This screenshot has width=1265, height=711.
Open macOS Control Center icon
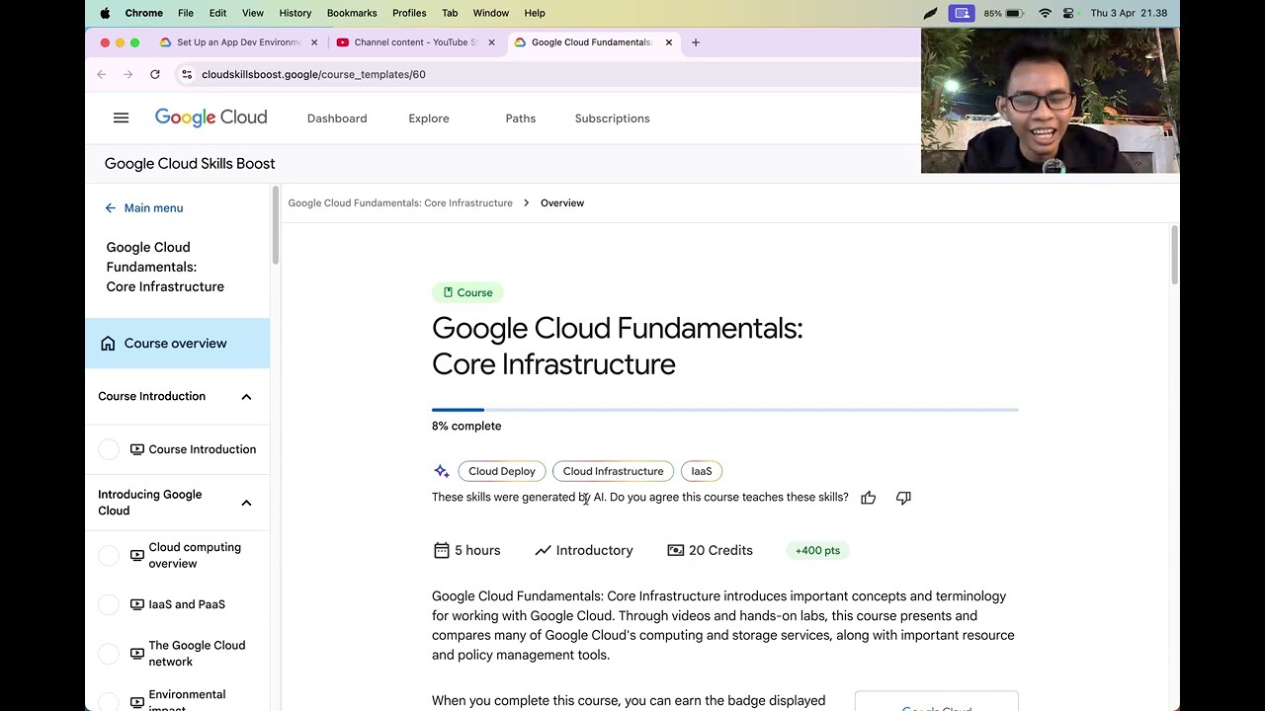coord(1068,13)
